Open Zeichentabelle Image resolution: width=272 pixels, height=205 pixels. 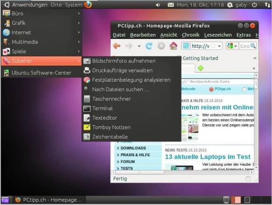131,137
